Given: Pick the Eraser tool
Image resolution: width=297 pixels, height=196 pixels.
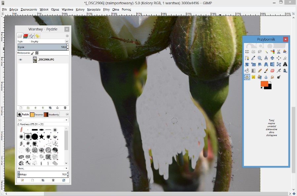Looking at the screenshot, I should (x=272, y=70).
